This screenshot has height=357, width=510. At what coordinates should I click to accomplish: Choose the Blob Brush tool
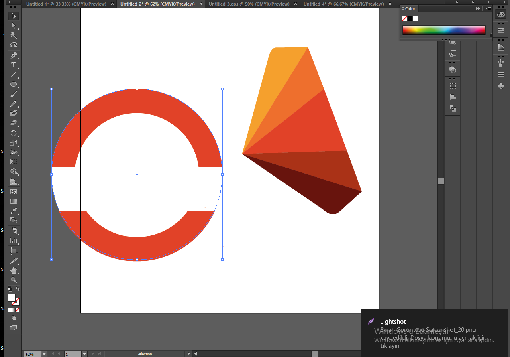tap(14, 114)
